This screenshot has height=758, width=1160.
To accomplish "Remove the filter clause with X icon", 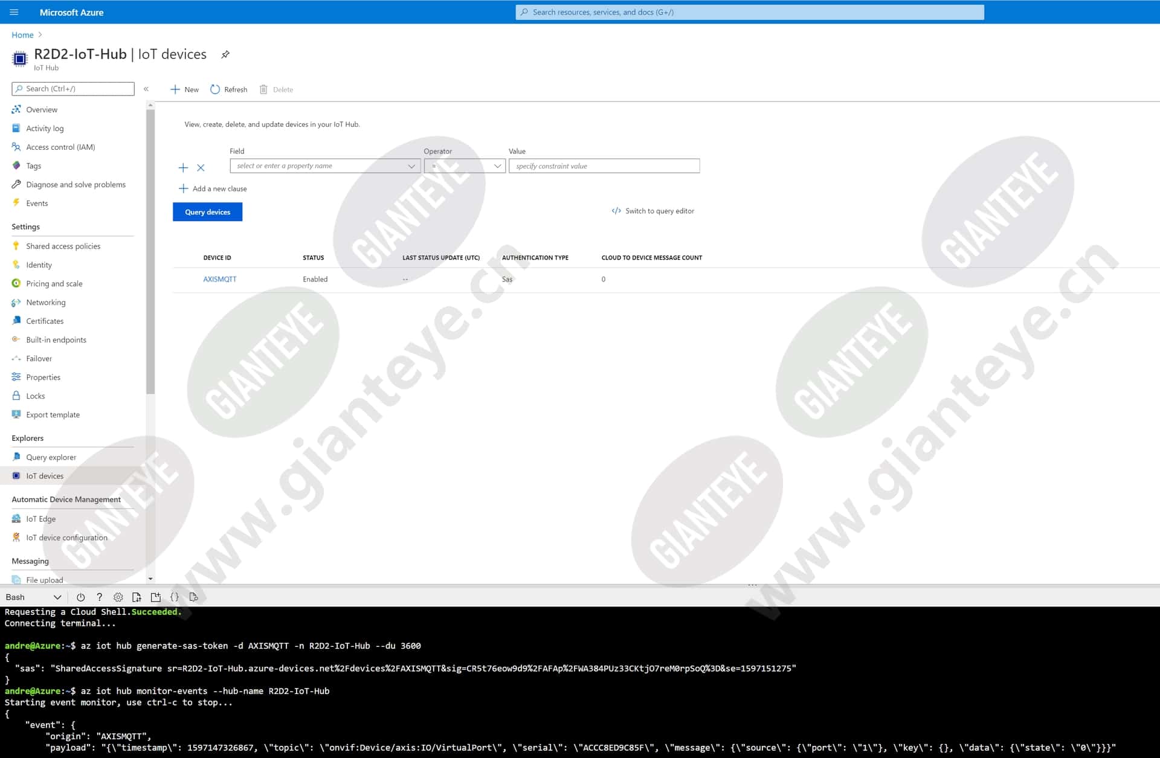I will pos(201,168).
